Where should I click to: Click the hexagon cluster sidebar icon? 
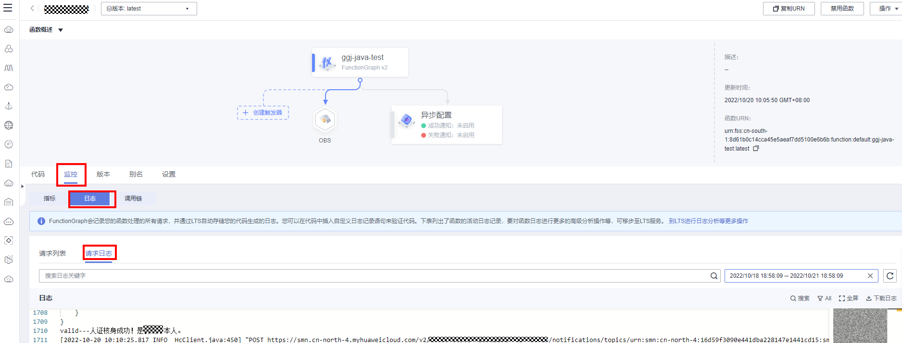pos(9,260)
